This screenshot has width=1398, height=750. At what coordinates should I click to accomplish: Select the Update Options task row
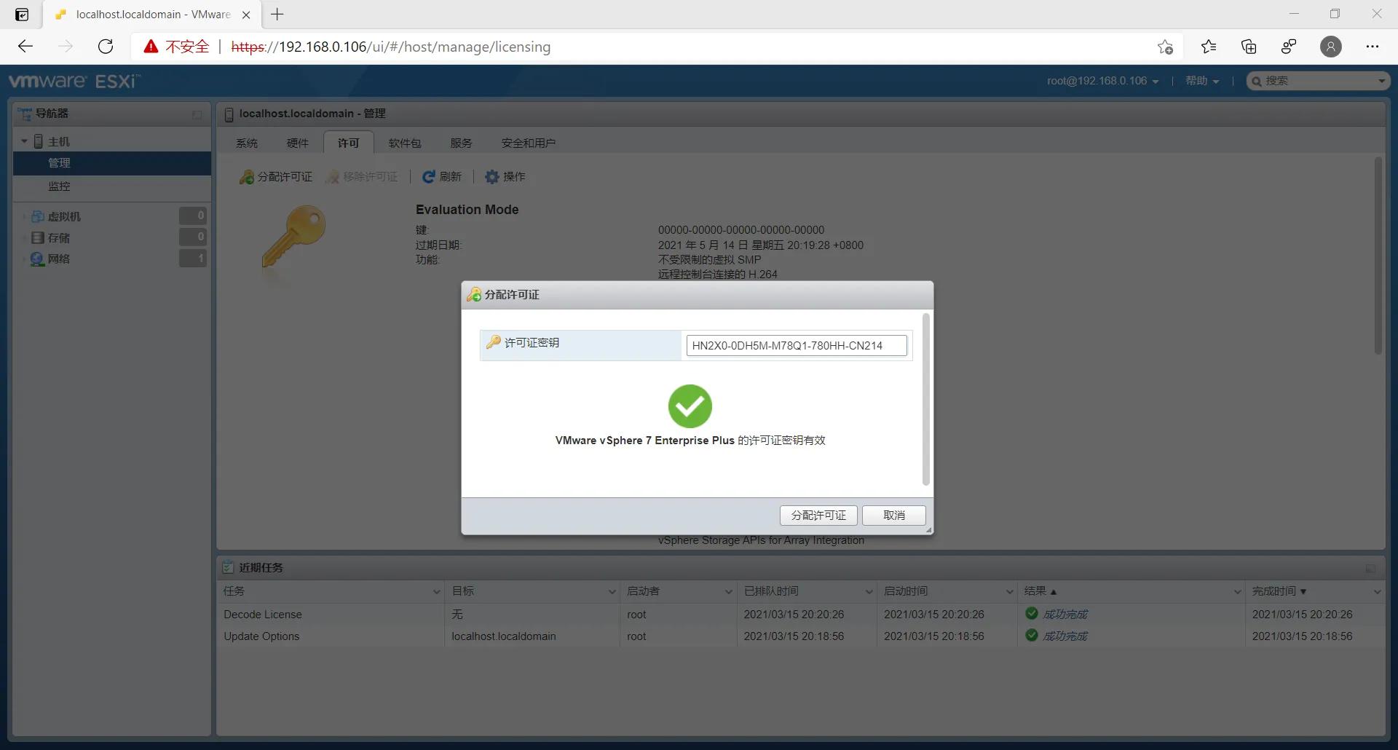801,636
